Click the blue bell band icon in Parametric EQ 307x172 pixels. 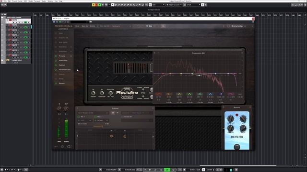coord(210,94)
